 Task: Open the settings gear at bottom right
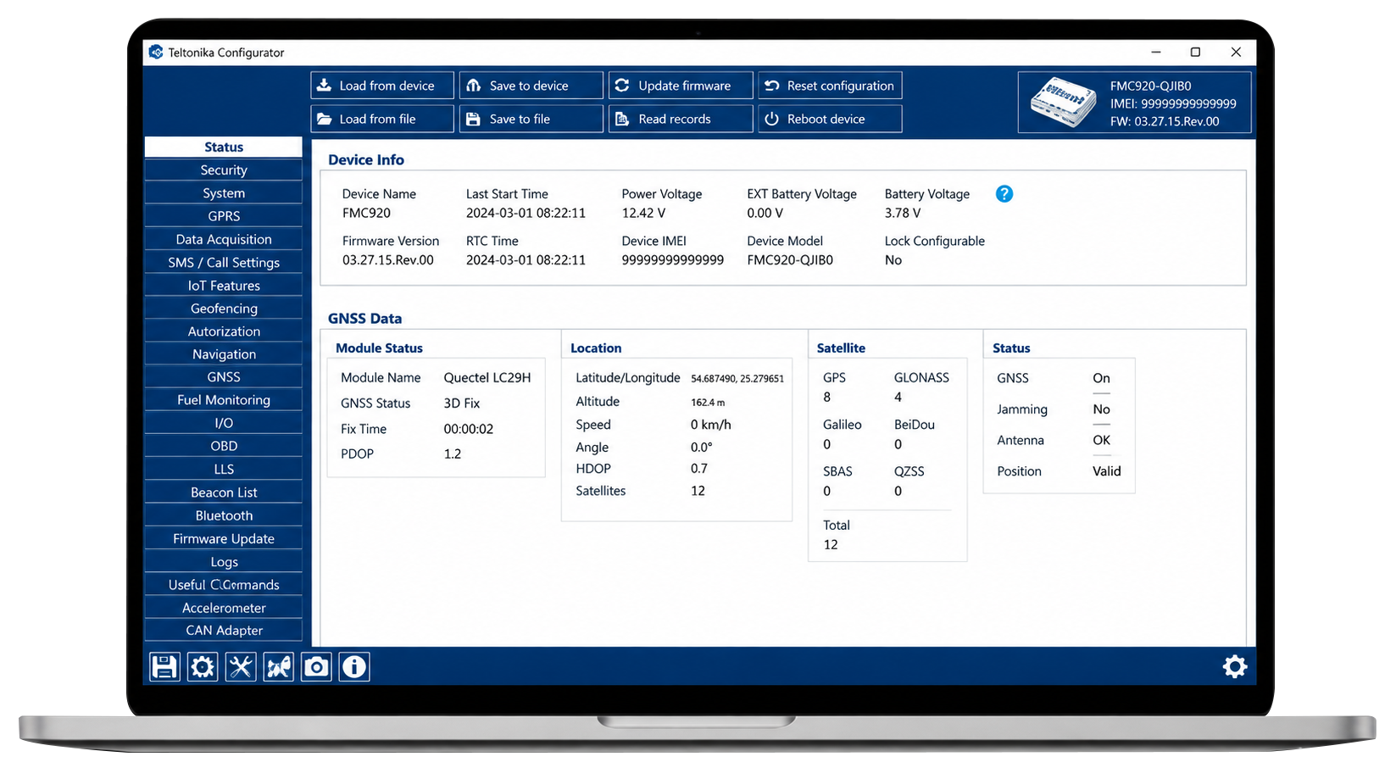[x=1235, y=667]
